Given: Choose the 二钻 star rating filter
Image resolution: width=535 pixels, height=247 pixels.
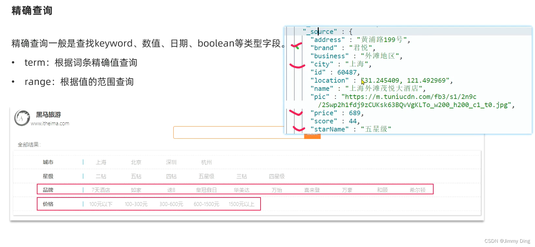Looking at the screenshot, I should pos(101,176).
